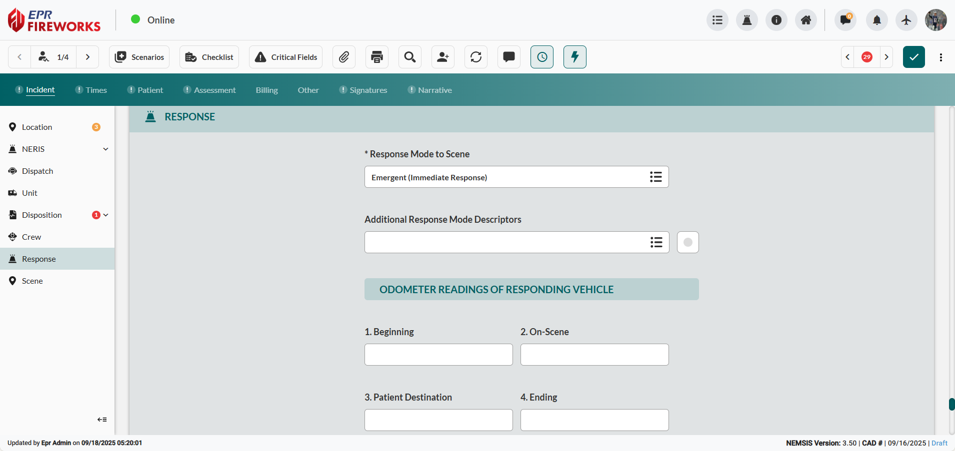Open the search tool
Viewport: 955px width, 451px height.
[x=409, y=57]
